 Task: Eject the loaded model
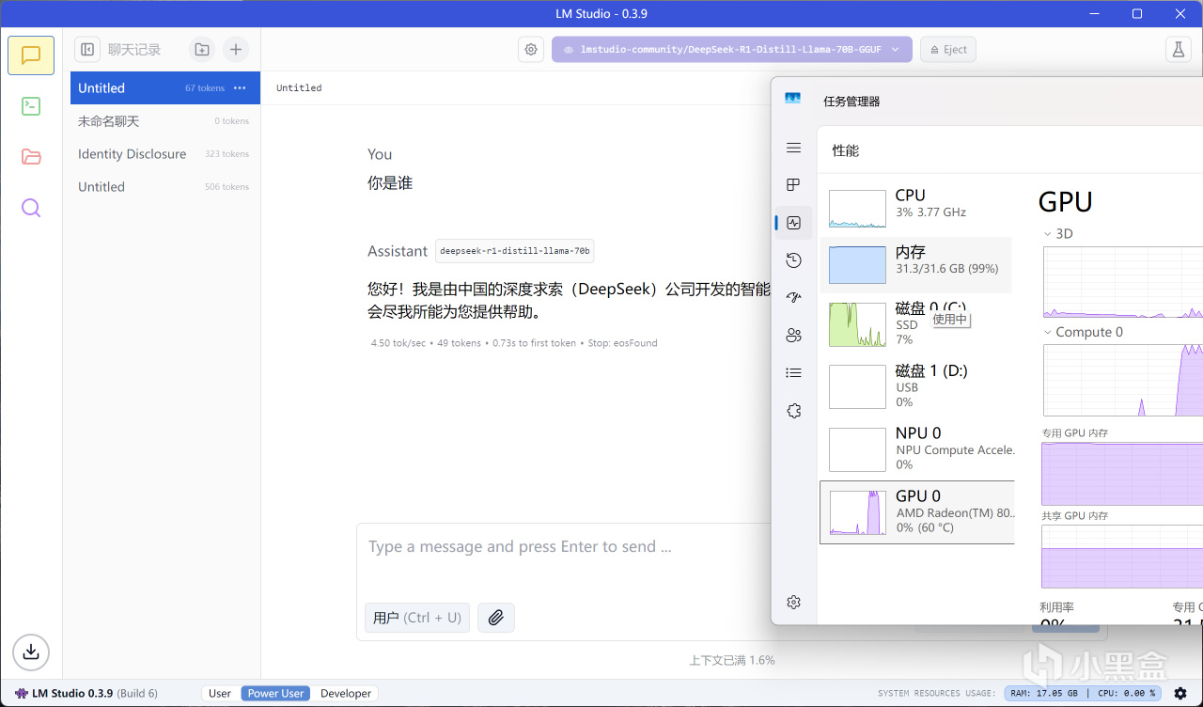click(948, 50)
